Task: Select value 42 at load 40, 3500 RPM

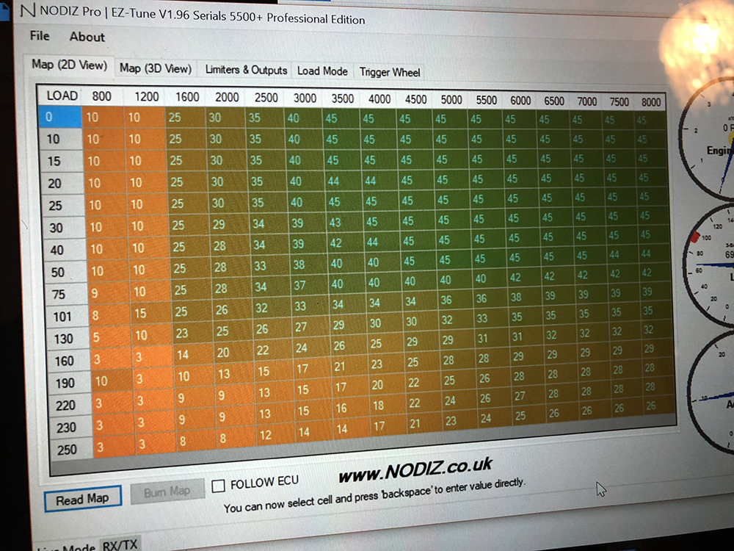Action: 346,243
